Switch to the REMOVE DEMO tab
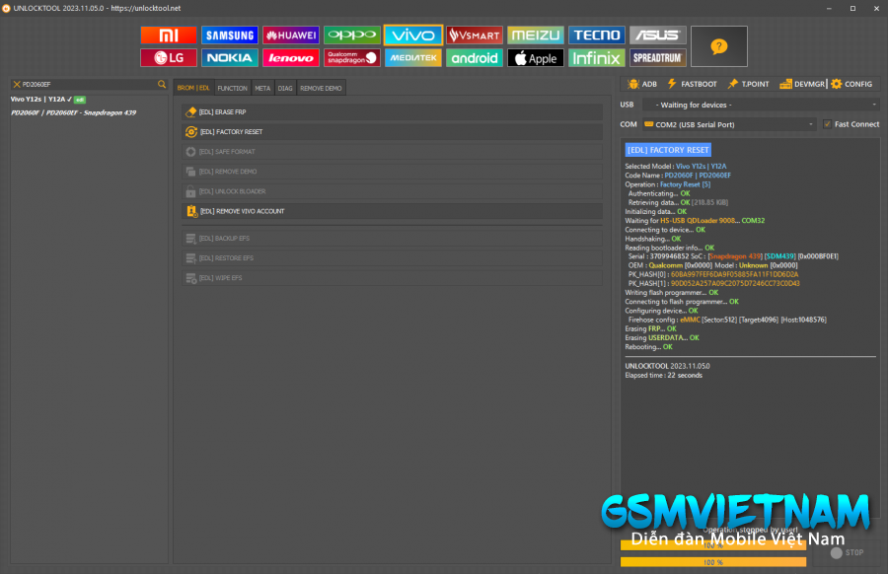The width and height of the screenshot is (888, 574). point(321,88)
